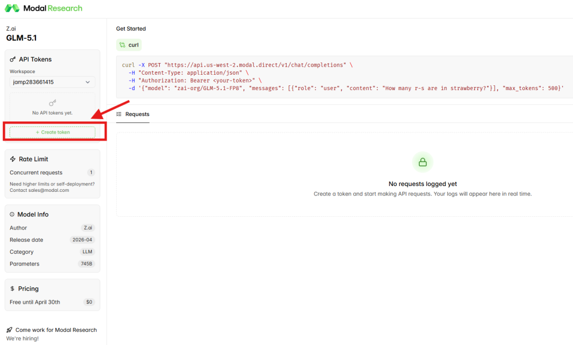
Task: Click the curl command code block
Action: 345,77
